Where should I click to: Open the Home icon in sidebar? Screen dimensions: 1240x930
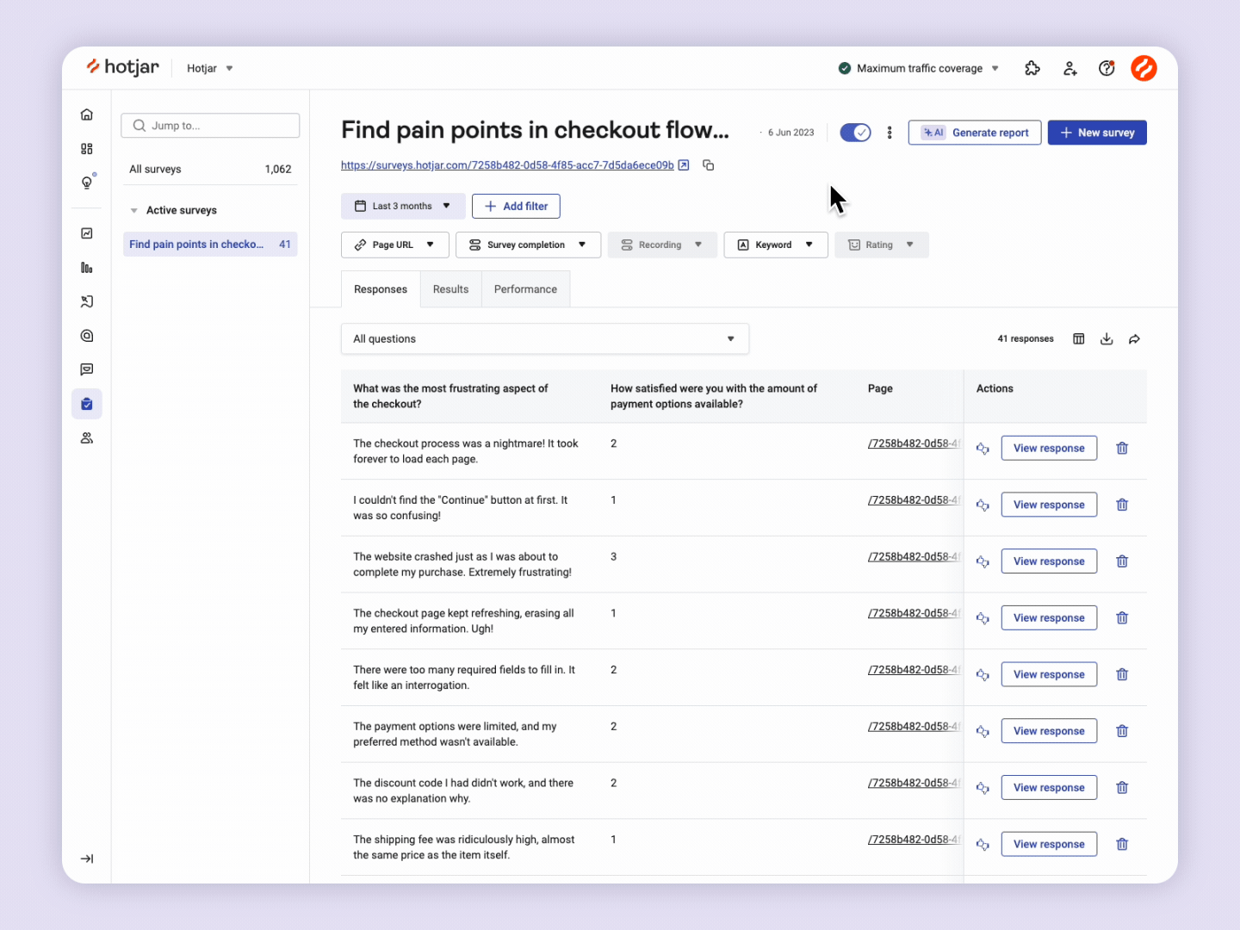coord(87,115)
